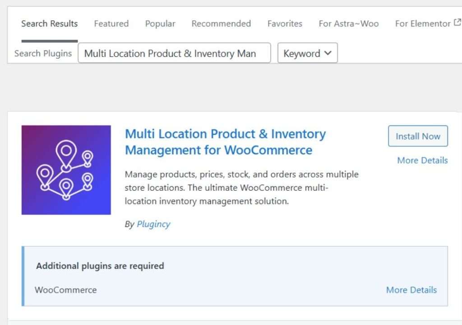The height and width of the screenshot is (325, 462).
Task: Open More Details for required WooCommerce plugin
Action: click(411, 290)
